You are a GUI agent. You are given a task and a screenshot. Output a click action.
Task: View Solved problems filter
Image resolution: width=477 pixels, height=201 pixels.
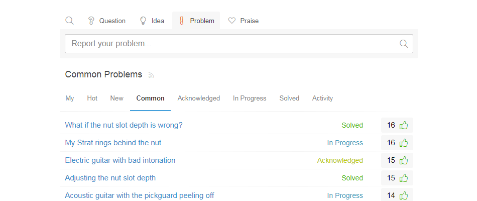pos(289,98)
